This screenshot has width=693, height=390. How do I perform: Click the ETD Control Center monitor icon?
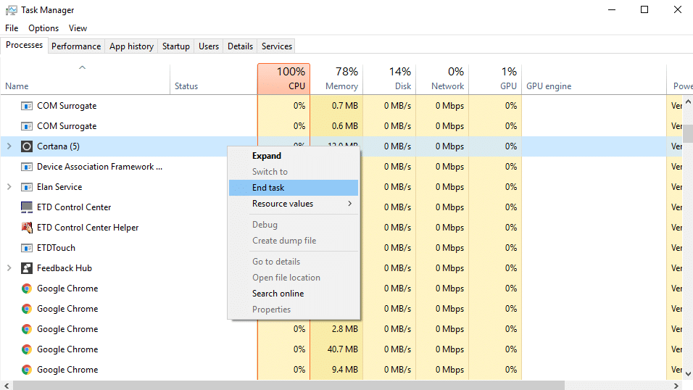pyautogui.click(x=27, y=207)
